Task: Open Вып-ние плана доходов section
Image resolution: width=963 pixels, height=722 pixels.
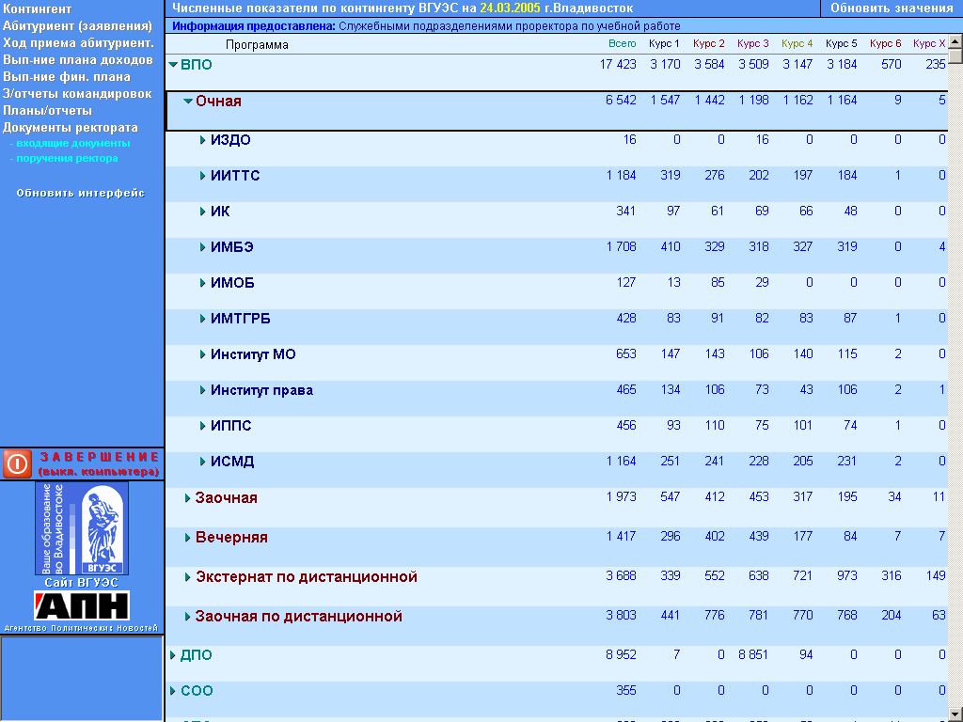Action: [x=77, y=59]
